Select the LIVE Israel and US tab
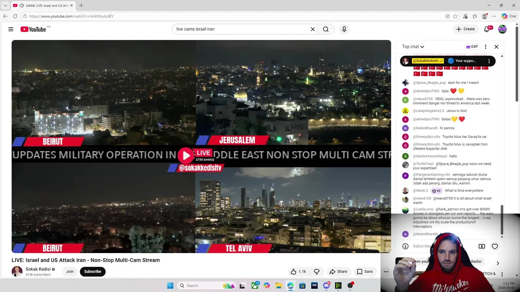The width and height of the screenshot is (520, 292). (43, 5)
